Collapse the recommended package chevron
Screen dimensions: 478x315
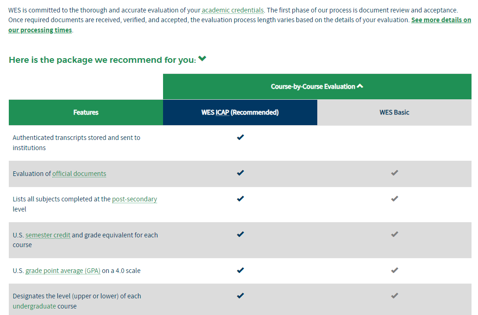202,59
